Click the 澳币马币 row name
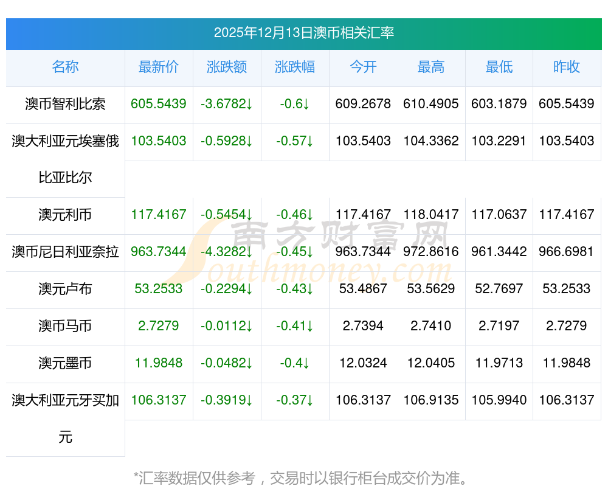This screenshot has width=608, height=497. (65, 326)
